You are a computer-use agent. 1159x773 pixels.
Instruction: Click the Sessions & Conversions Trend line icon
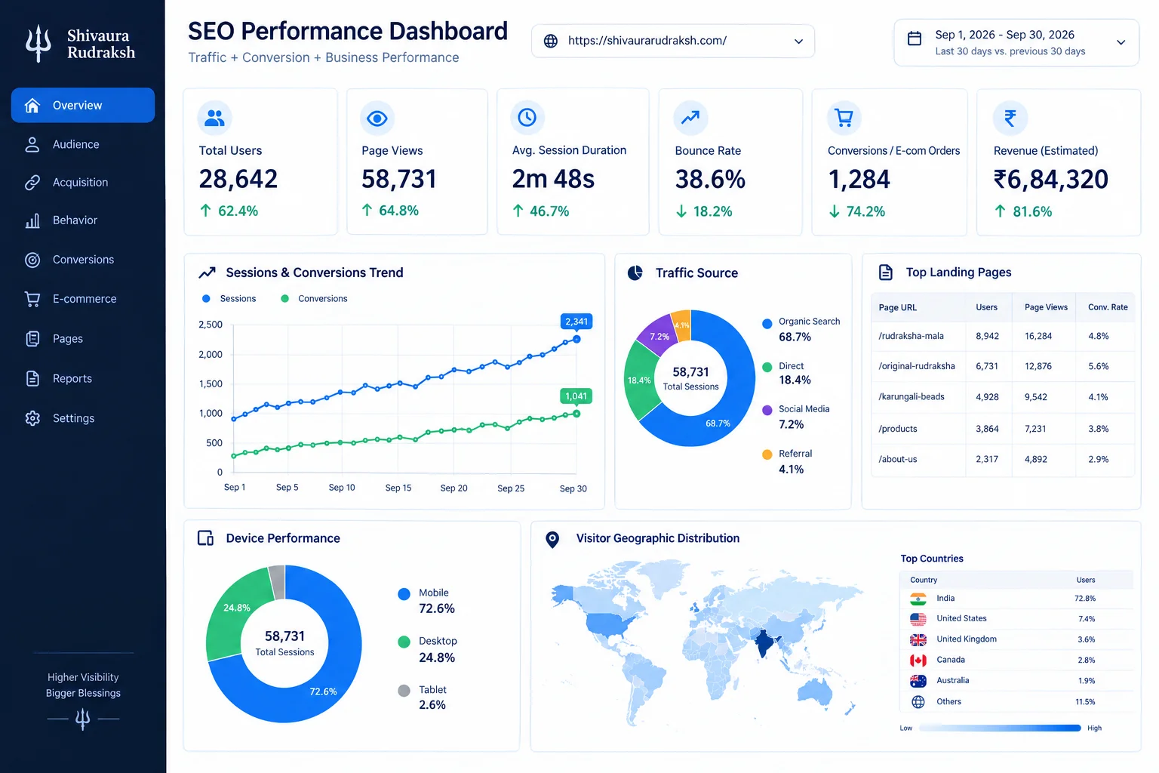(207, 273)
